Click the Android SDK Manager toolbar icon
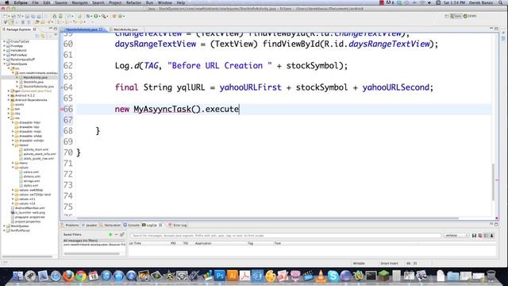Screen dimensions: 508x286 click(x=55, y=16)
